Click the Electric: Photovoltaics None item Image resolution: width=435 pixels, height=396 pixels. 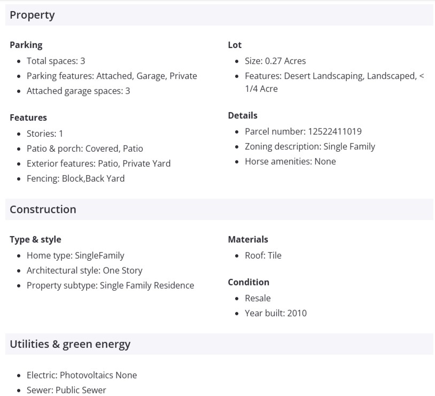tap(82, 375)
